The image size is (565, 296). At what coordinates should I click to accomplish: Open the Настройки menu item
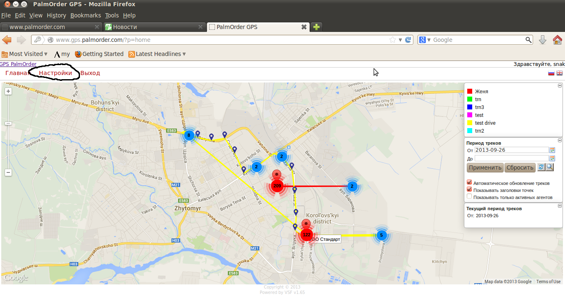[56, 73]
